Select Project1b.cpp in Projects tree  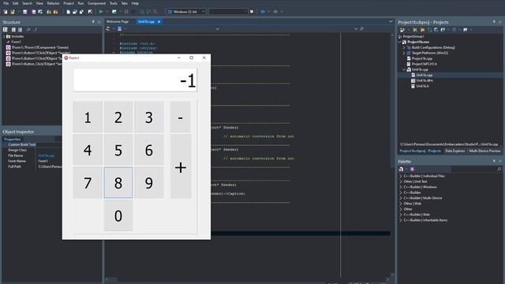pos(422,58)
